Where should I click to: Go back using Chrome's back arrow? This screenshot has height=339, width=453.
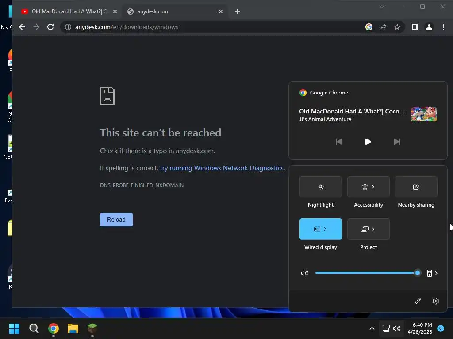[x=22, y=27]
